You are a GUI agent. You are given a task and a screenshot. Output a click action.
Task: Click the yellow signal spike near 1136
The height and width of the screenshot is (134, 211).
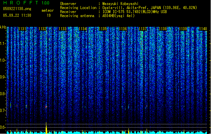(128, 131)
